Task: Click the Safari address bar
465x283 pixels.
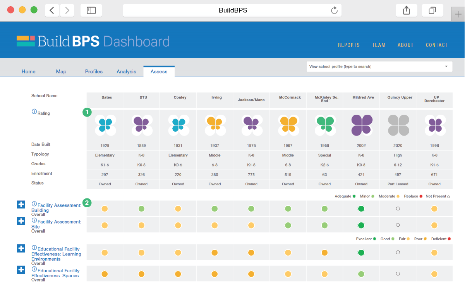Action: point(232,10)
